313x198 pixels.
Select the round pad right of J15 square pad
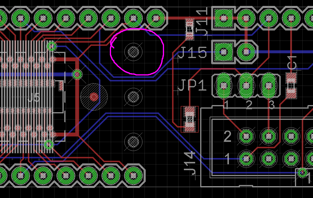[246, 52]
